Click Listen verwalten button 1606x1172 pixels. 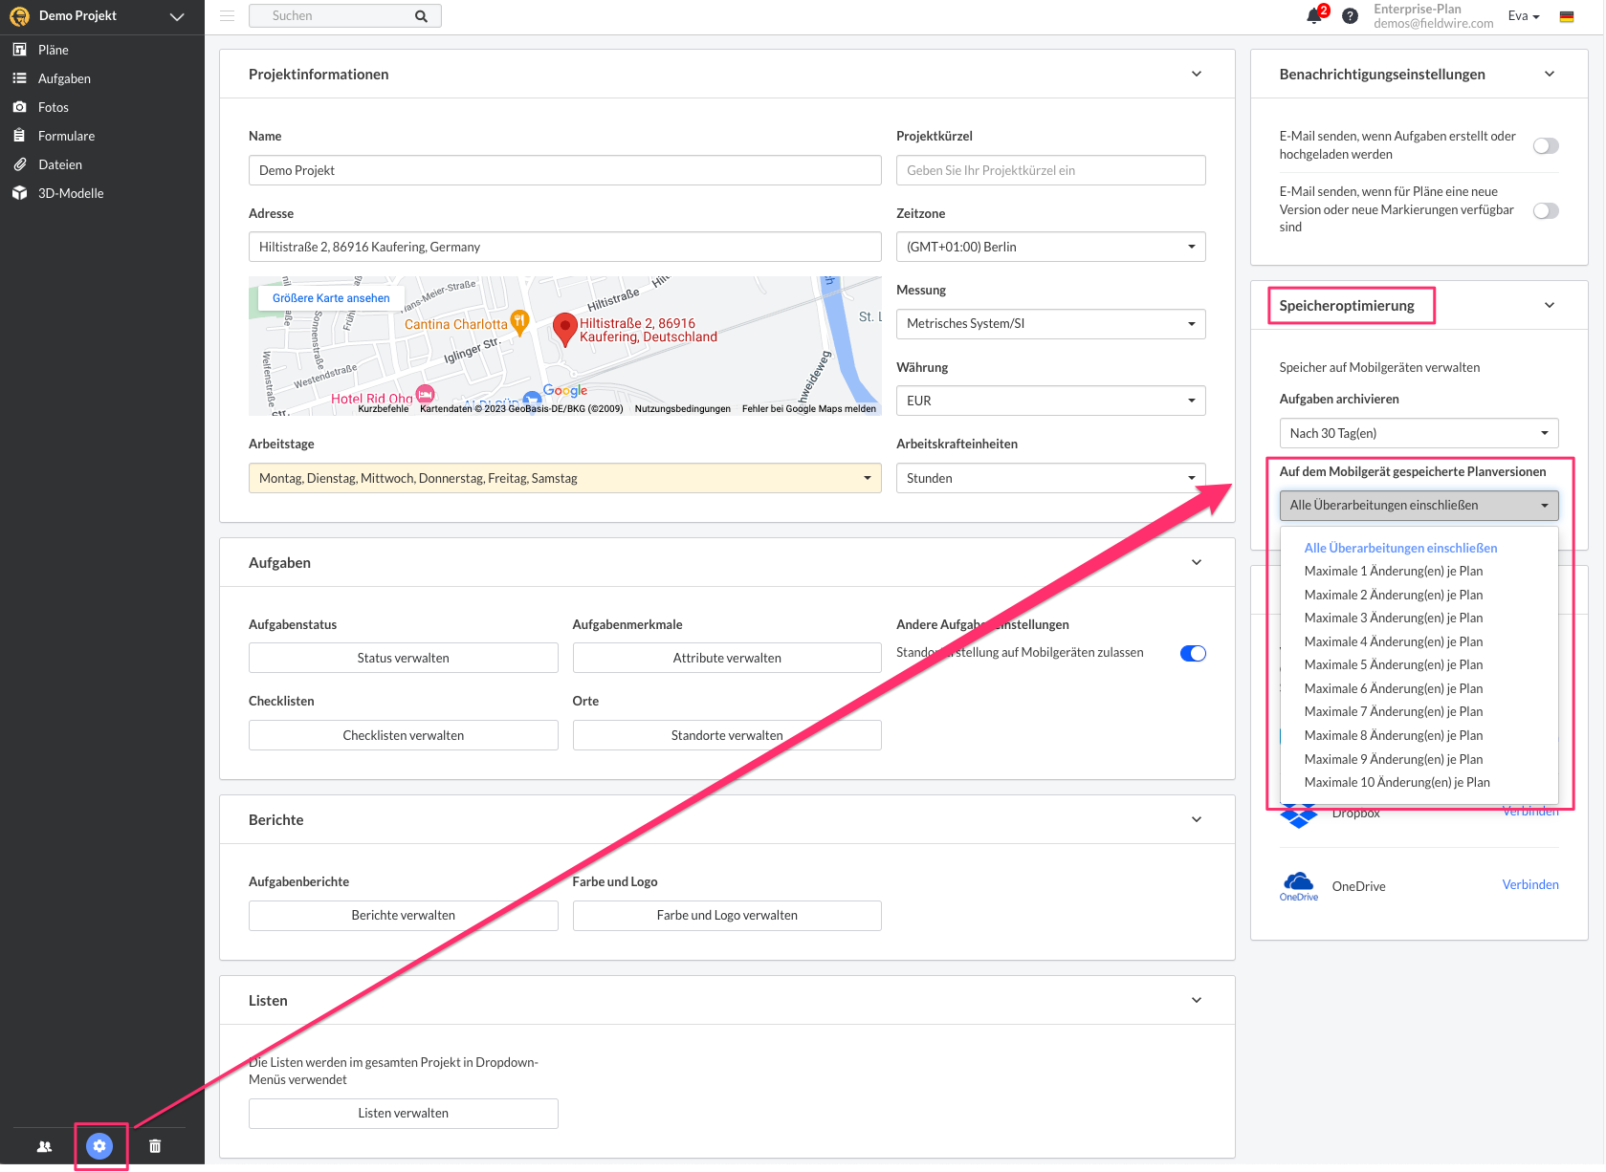point(403,1113)
